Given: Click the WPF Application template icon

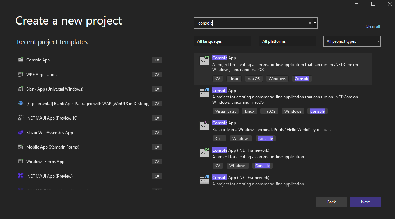Looking at the screenshot, I should (x=21, y=74).
